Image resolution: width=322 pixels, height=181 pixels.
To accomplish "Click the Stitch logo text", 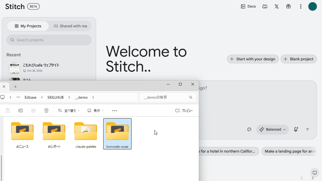I will pyautogui.click(x=15, y=7).
